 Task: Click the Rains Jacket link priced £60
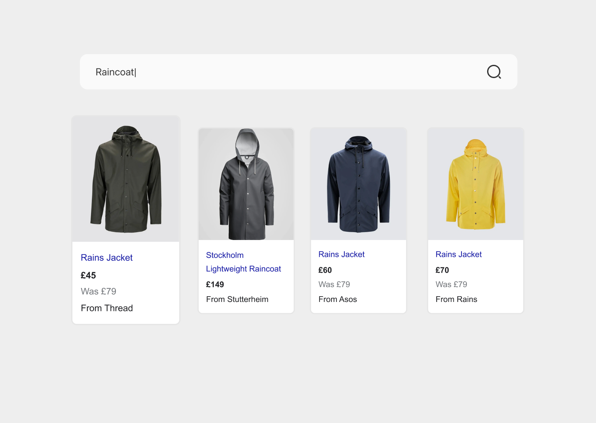click(x=341, y=254)
